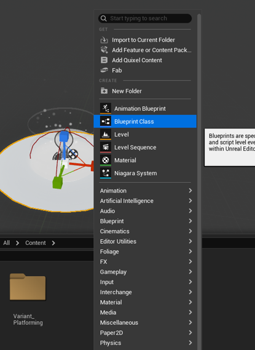This screenshot has height=350, width=255.
Task: Click the New Folder icon
Action: [104, 91]
